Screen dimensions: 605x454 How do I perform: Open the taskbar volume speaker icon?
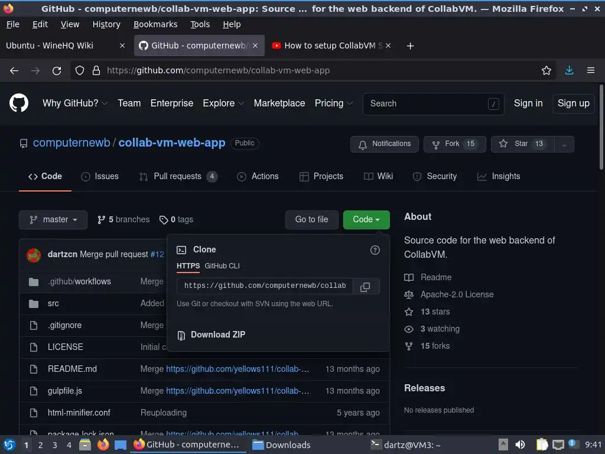coord(520,445)
